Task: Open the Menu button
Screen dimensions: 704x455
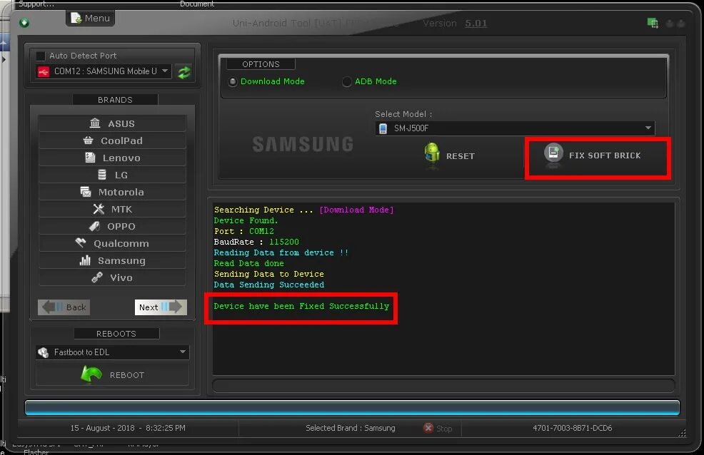Action: coord(90,19)
